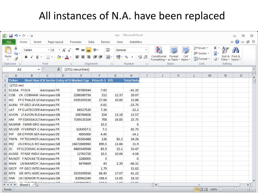Click Decrease Decimal icon

145,57
